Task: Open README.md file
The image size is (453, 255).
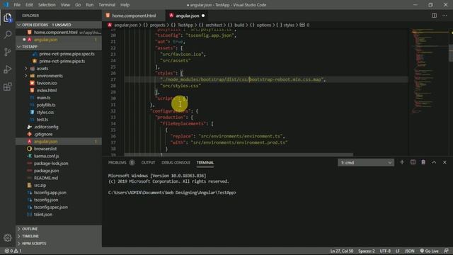Action: 45,178
